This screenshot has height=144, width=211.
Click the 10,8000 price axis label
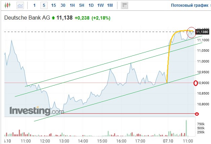(x=203, y=104)
